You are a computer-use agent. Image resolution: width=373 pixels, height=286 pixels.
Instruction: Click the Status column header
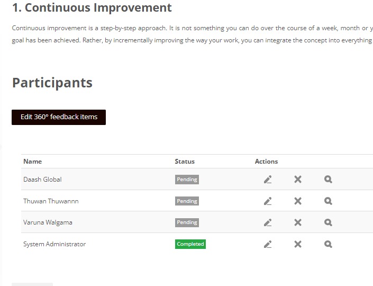pos(185,162)
